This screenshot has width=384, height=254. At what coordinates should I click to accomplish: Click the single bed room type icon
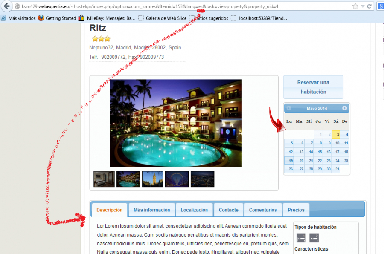tap(301, 238)
